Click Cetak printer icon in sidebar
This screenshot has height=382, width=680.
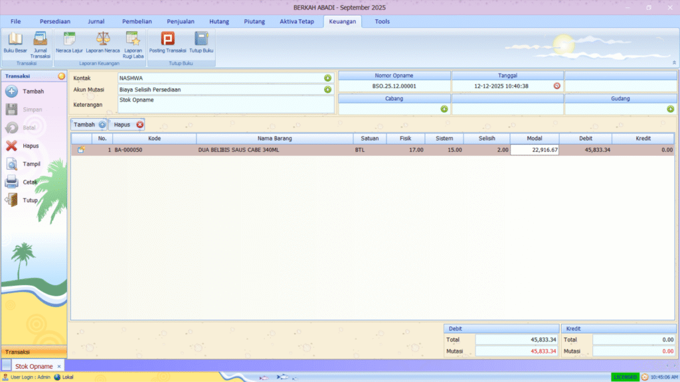[x=12, y=182]
